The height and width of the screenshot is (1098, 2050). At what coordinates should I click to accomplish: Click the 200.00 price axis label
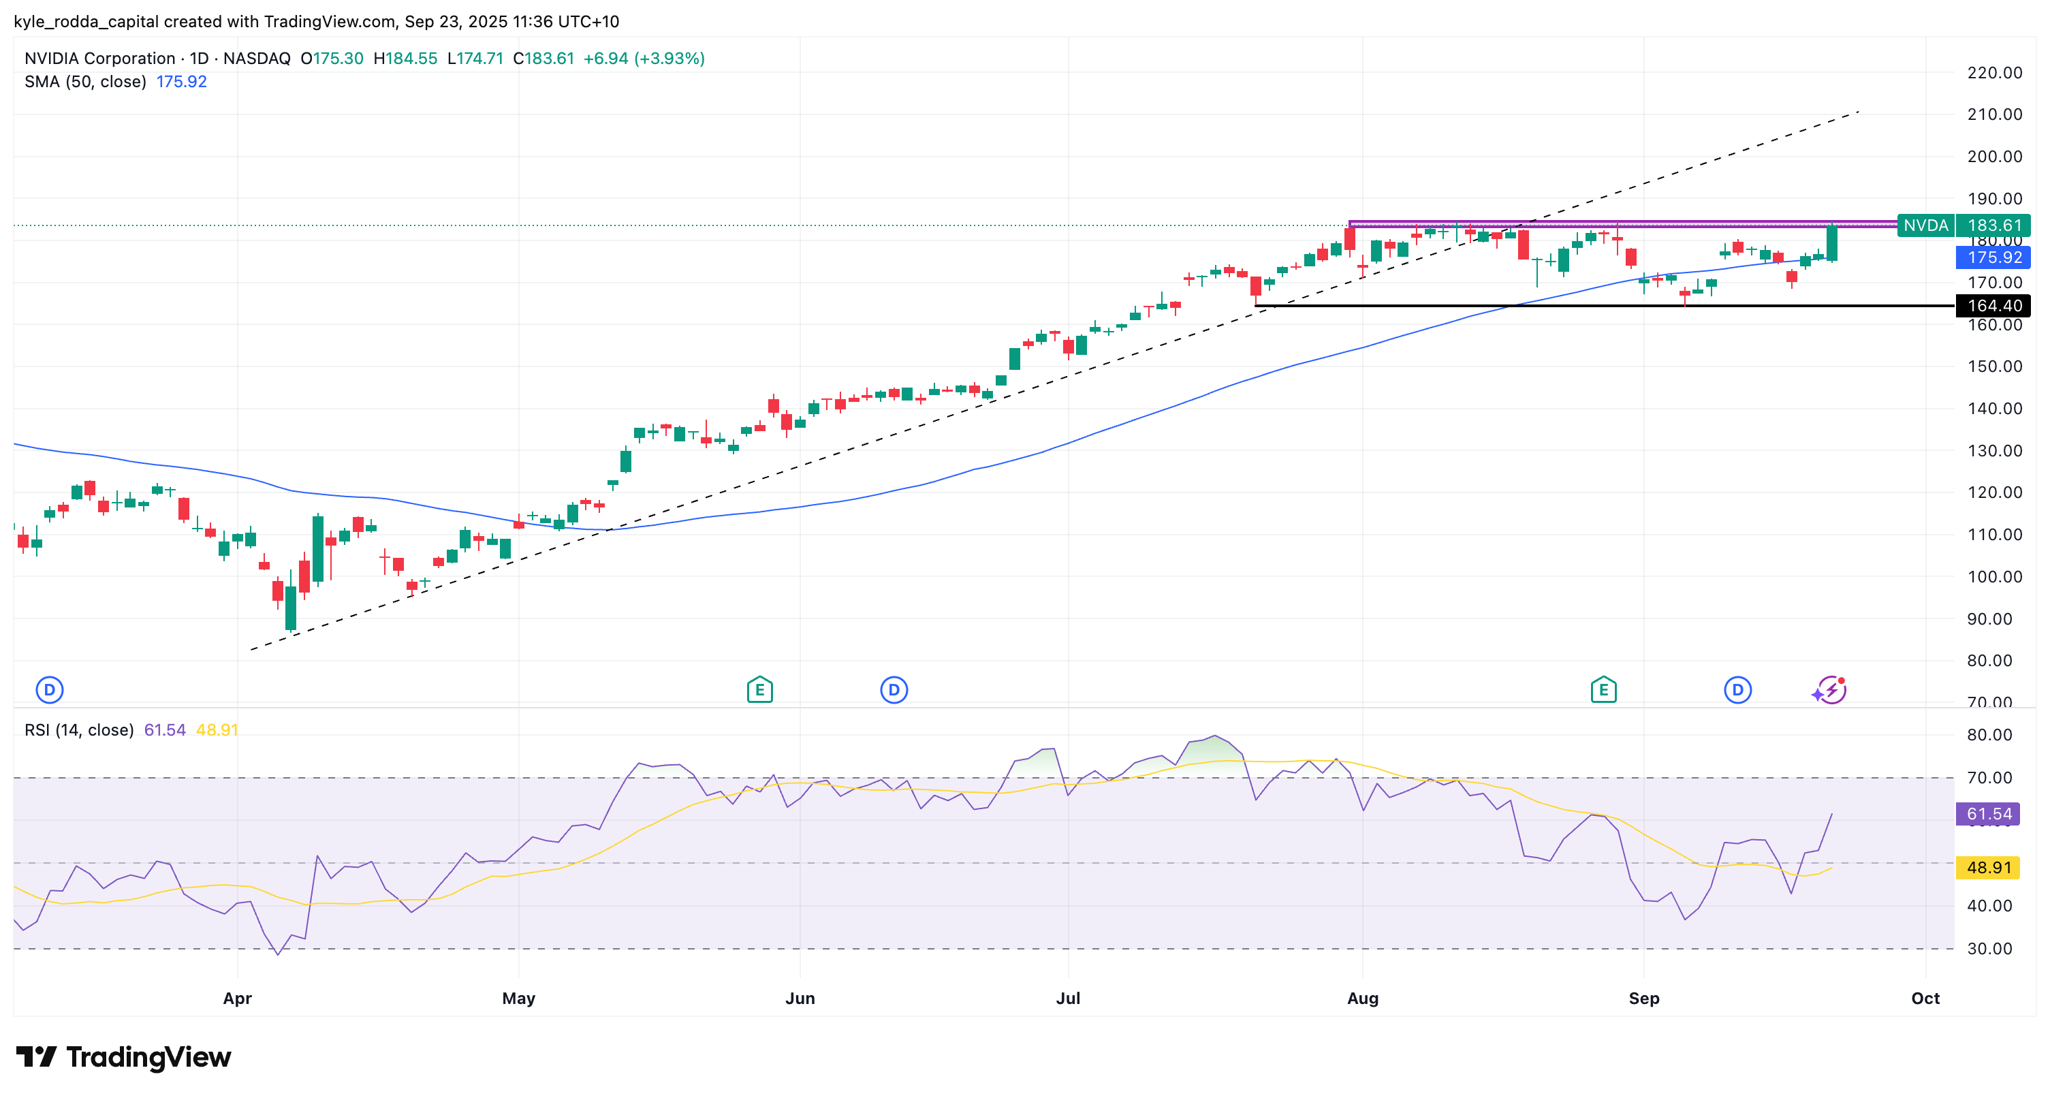click(1994, 156)
